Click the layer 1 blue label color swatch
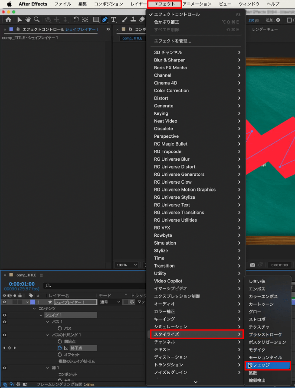 click(x=33, y=302)
